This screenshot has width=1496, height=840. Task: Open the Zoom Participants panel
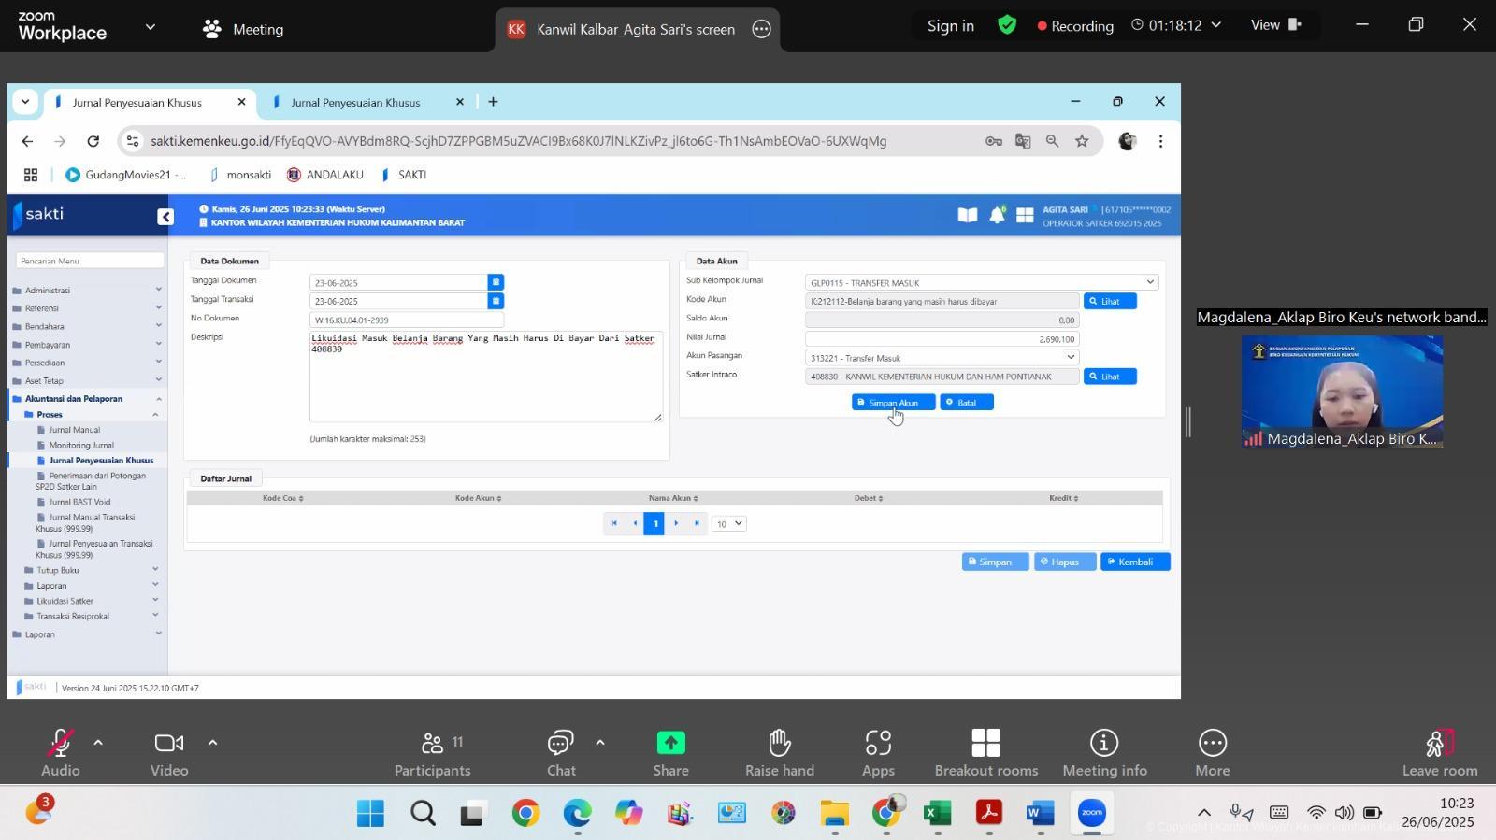(x=432, y=753)
